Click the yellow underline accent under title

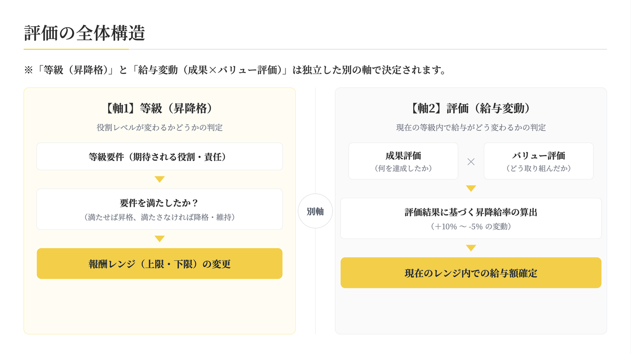click(x=76, y=49)
